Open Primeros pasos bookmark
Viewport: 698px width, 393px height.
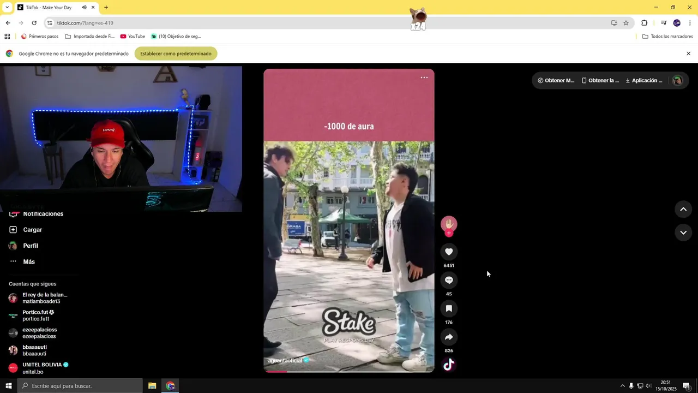click(39, 37)
